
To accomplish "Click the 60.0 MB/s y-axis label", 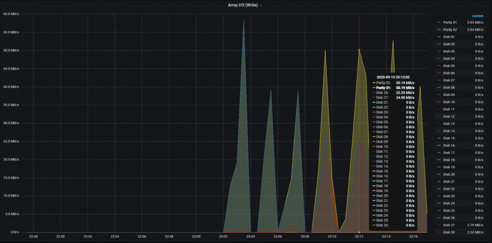I will [11, 14].
